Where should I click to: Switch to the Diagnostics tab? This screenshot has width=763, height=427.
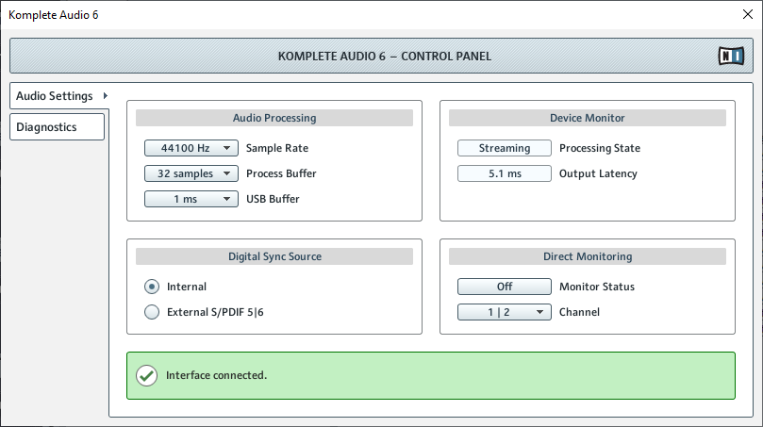pos(57,127)
